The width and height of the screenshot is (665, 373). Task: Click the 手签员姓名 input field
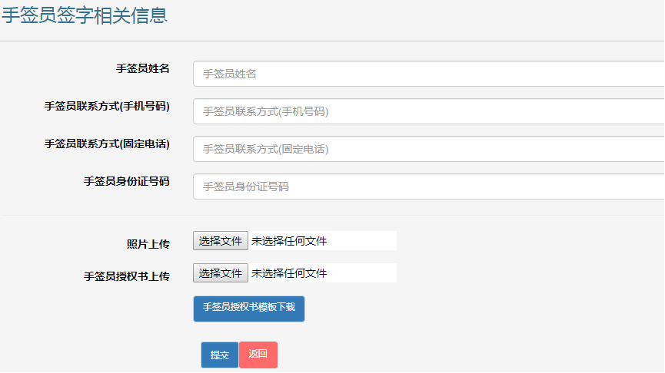pyautogui.click(x=427, y=74)
